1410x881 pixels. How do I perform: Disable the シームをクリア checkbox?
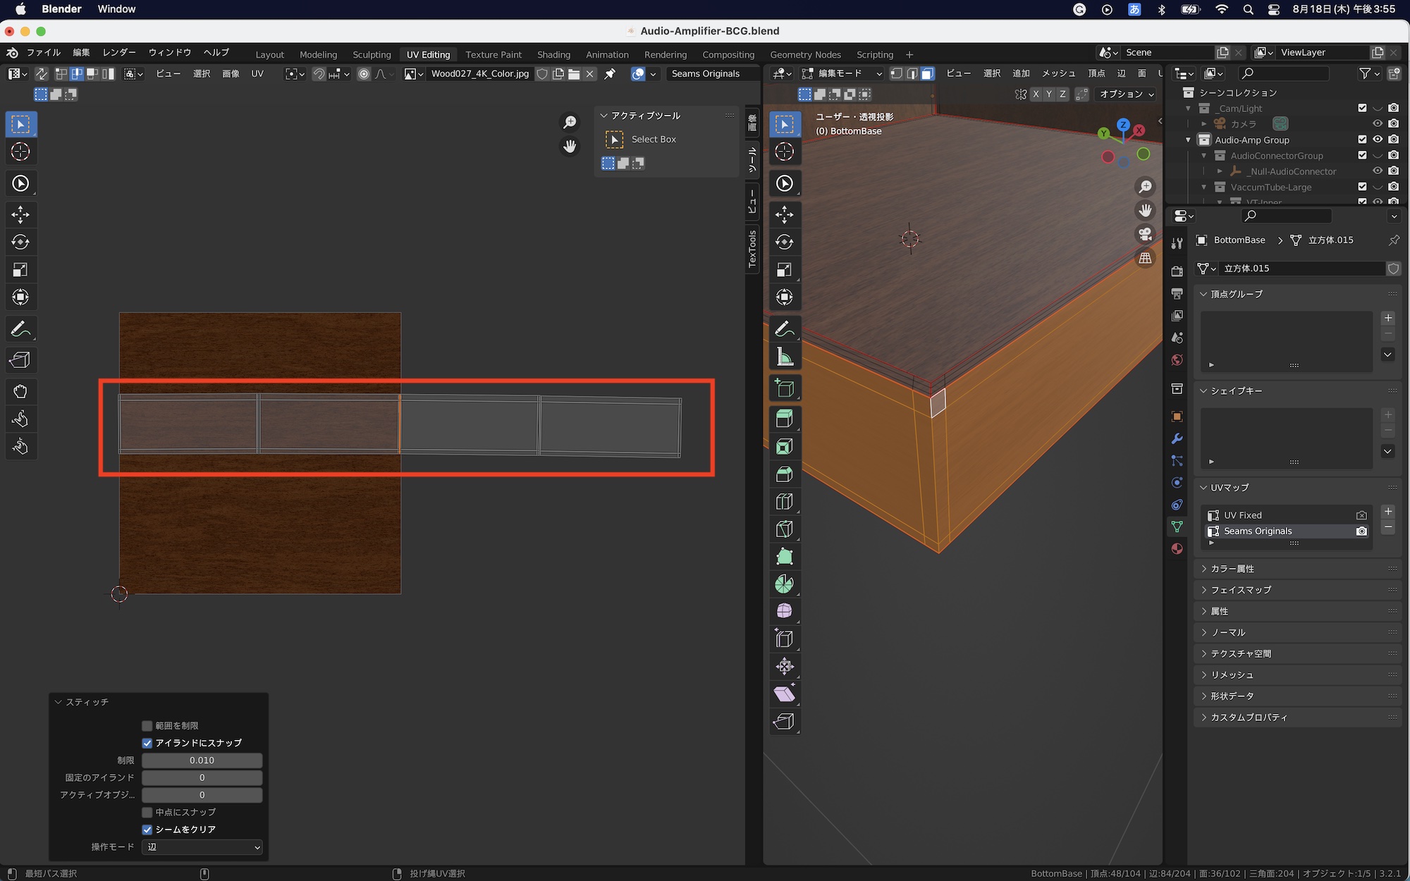click(147, 830)
